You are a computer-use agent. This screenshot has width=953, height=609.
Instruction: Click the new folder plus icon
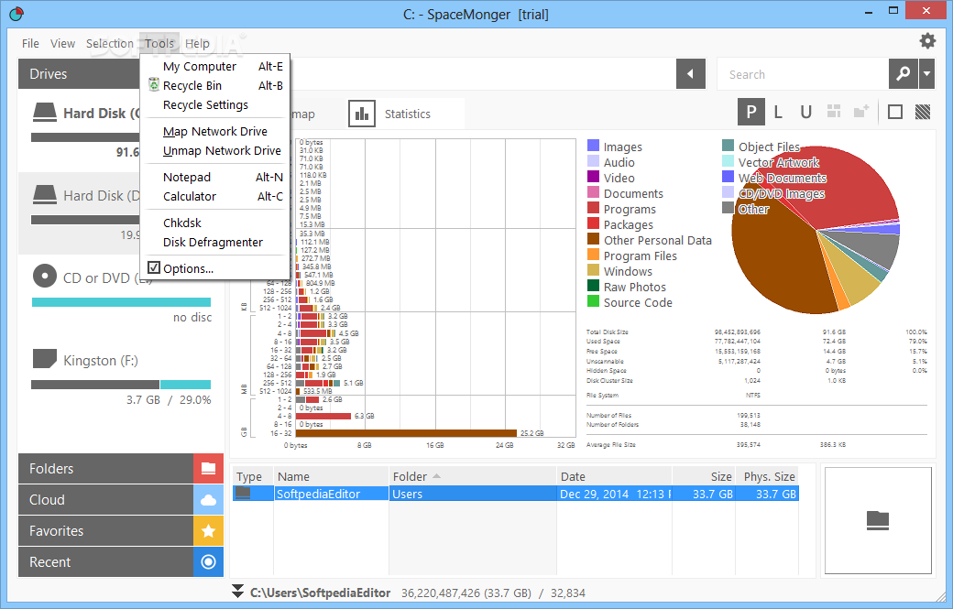tap(861, 111)
